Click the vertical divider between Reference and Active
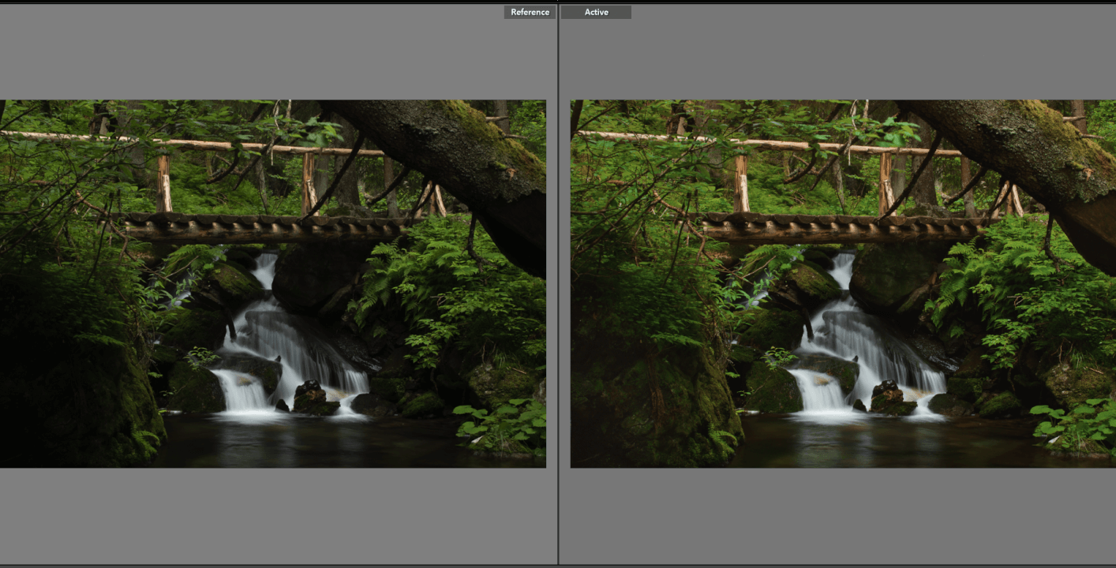Screen dimensions: 1116x568 pyautogui.click(x=559, y=284)
